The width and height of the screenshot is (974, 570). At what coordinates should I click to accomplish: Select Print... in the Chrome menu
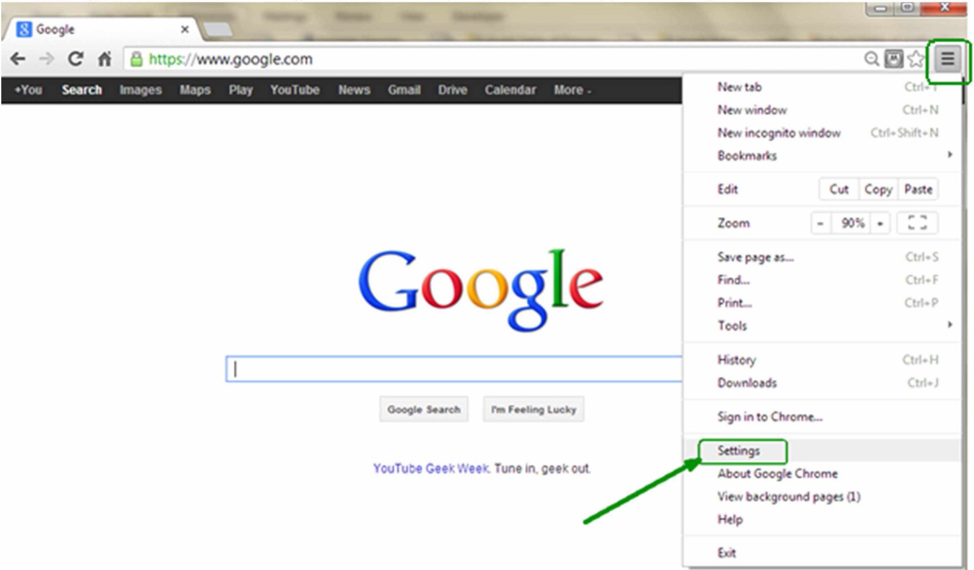[823, 303]
